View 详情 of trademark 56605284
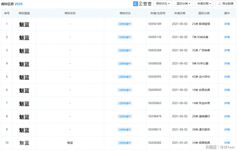This screenshot has height=151, width=238. (x=227, y=50)
